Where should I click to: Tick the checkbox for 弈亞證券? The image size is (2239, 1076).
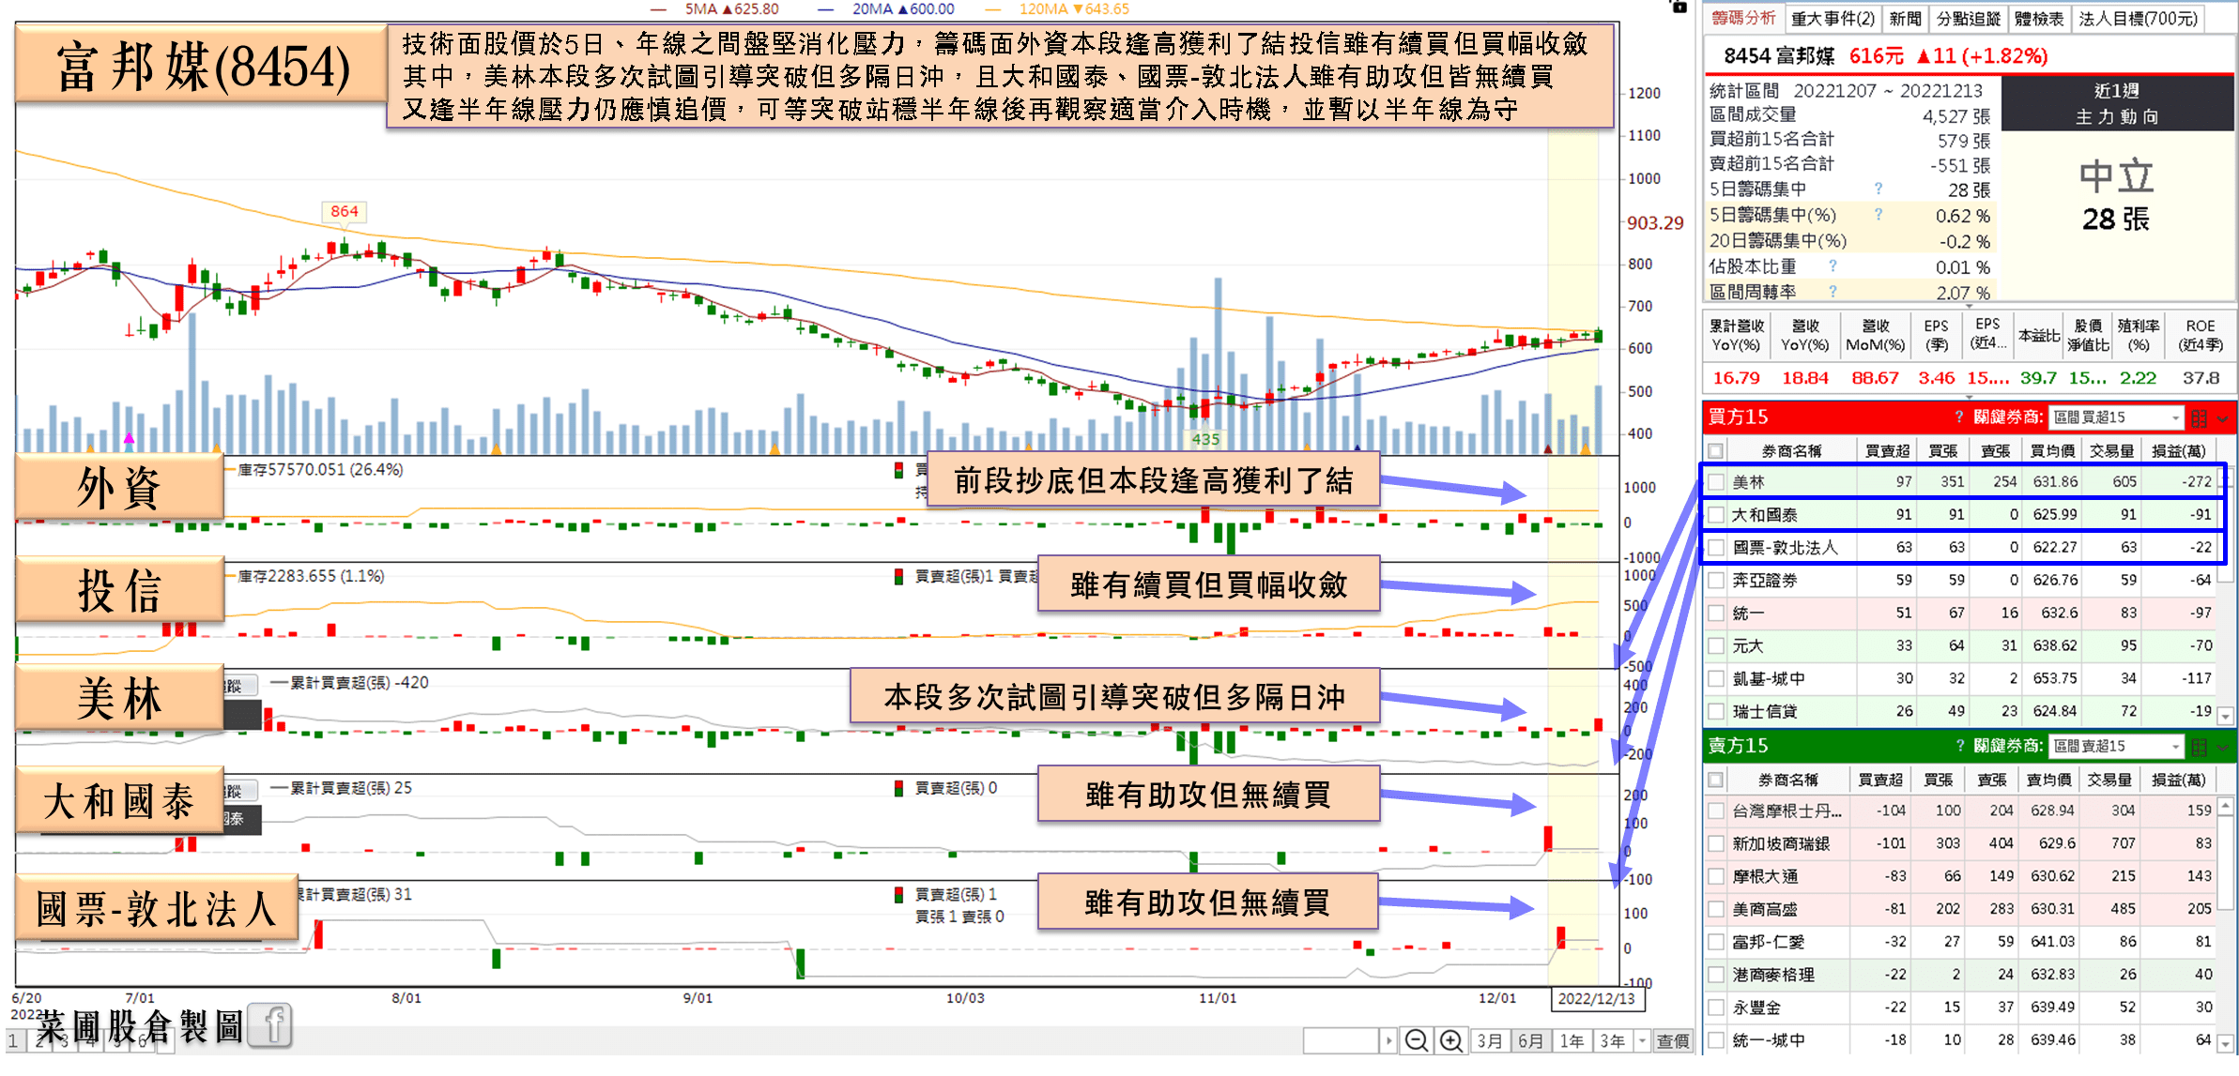coord(1716,581)
